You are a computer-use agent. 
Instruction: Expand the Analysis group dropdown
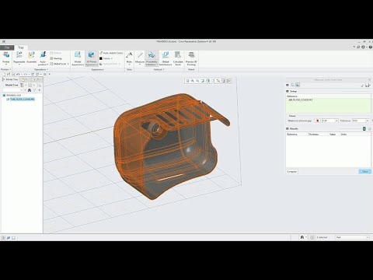point(159,69)
